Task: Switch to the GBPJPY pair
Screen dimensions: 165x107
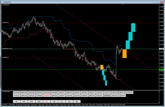Action: point(69,92)
